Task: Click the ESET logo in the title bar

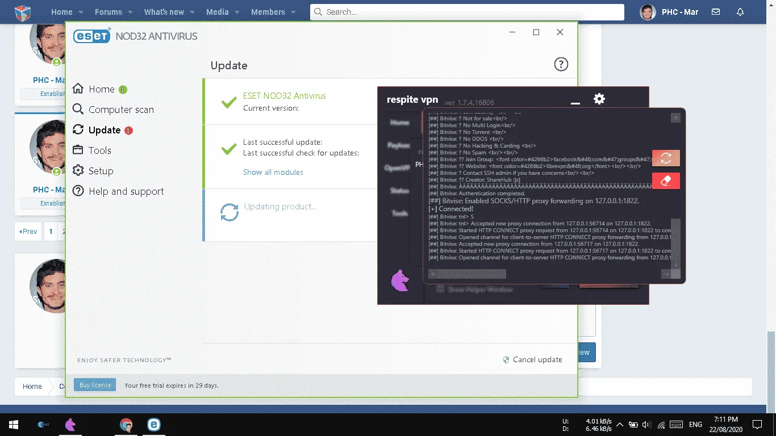Action: [x=91, y=36]
